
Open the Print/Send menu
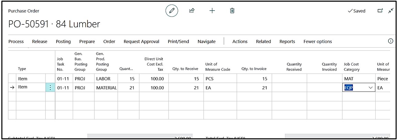click(x=178, y=41)
